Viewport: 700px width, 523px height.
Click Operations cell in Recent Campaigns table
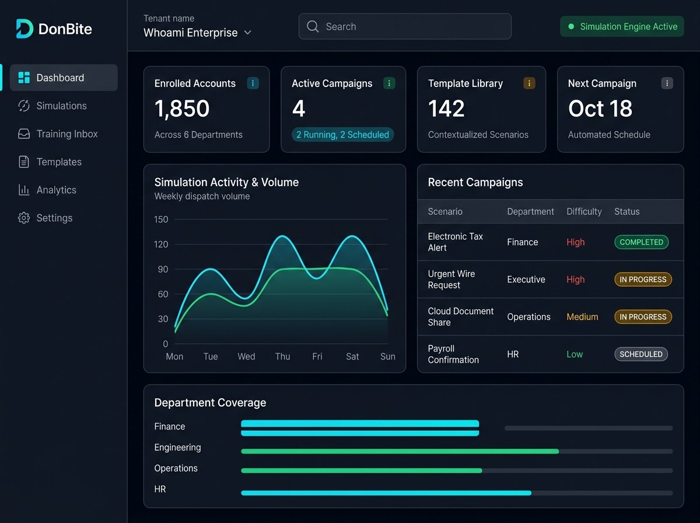coord(528,317)
